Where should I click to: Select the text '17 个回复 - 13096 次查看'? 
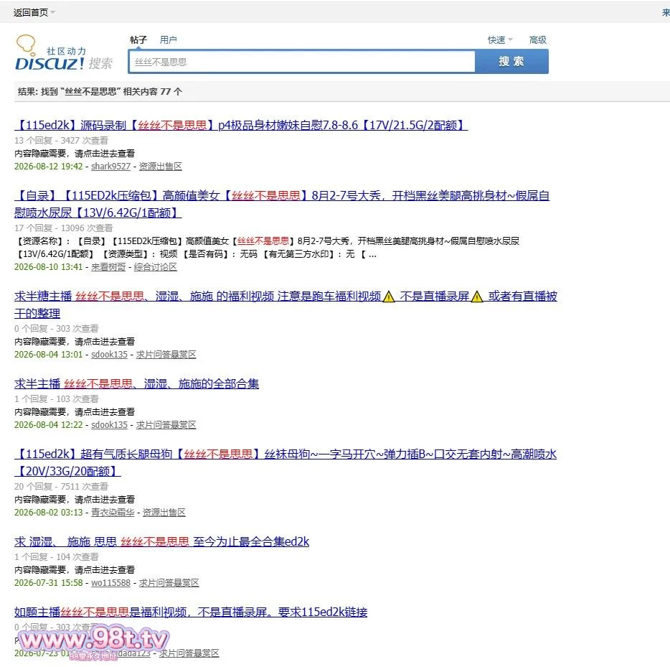(63, 228)
